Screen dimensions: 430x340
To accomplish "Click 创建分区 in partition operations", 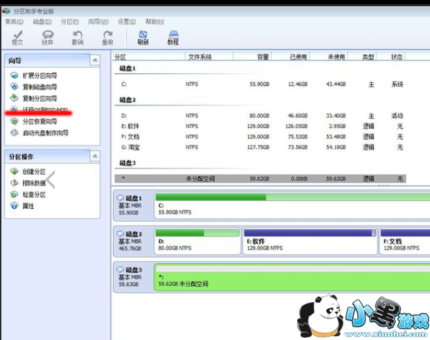I will pyautogui.click(x=33, y=172).
